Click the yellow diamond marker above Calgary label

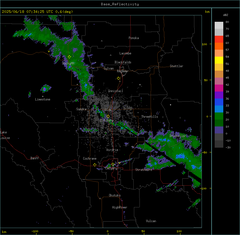tap(113, 164)
